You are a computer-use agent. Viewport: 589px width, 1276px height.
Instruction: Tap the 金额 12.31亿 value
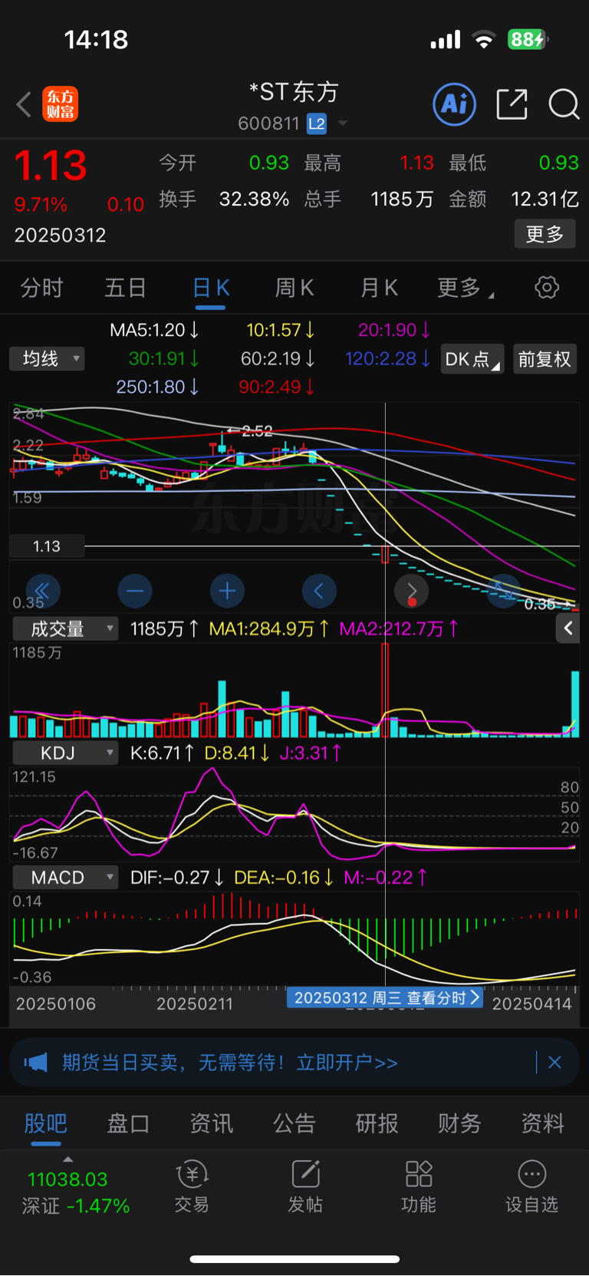tap(545, 199)
